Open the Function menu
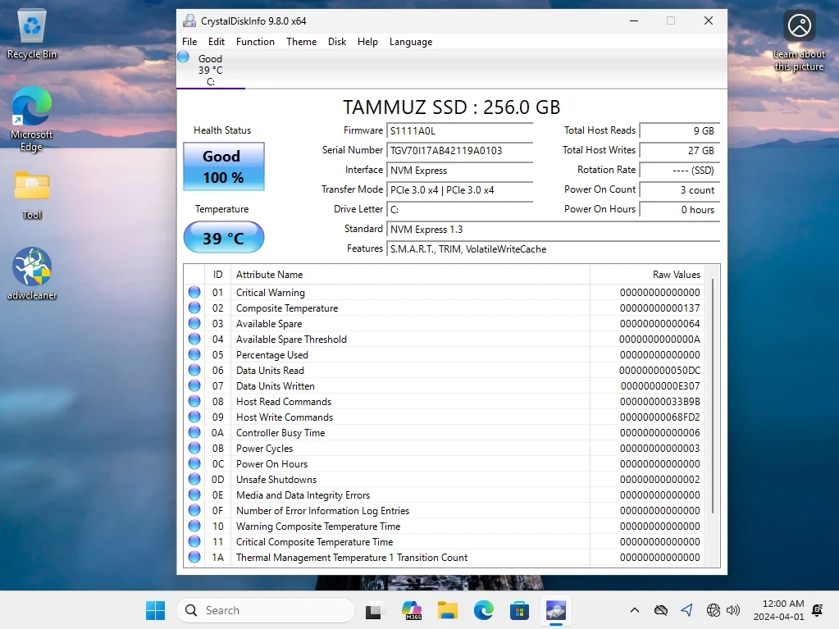 (x=255, y=42)
